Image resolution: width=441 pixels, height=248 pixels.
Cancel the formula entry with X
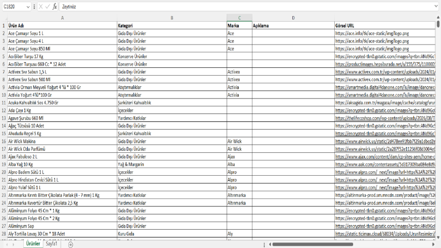(41, 7)
